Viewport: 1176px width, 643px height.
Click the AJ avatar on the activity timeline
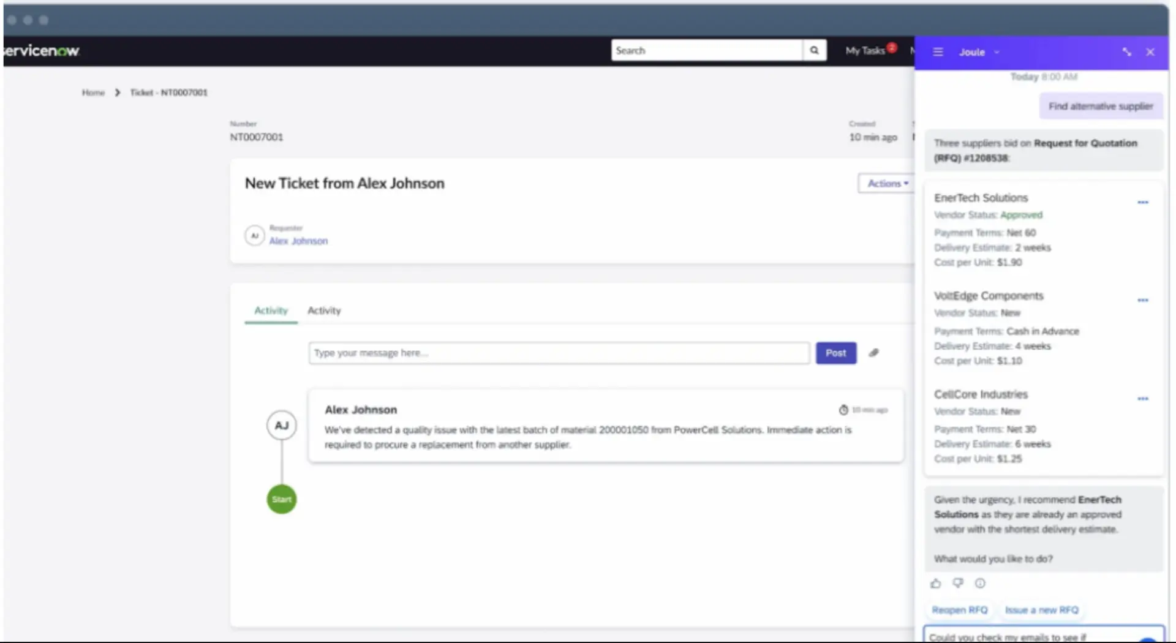point(282,425)
